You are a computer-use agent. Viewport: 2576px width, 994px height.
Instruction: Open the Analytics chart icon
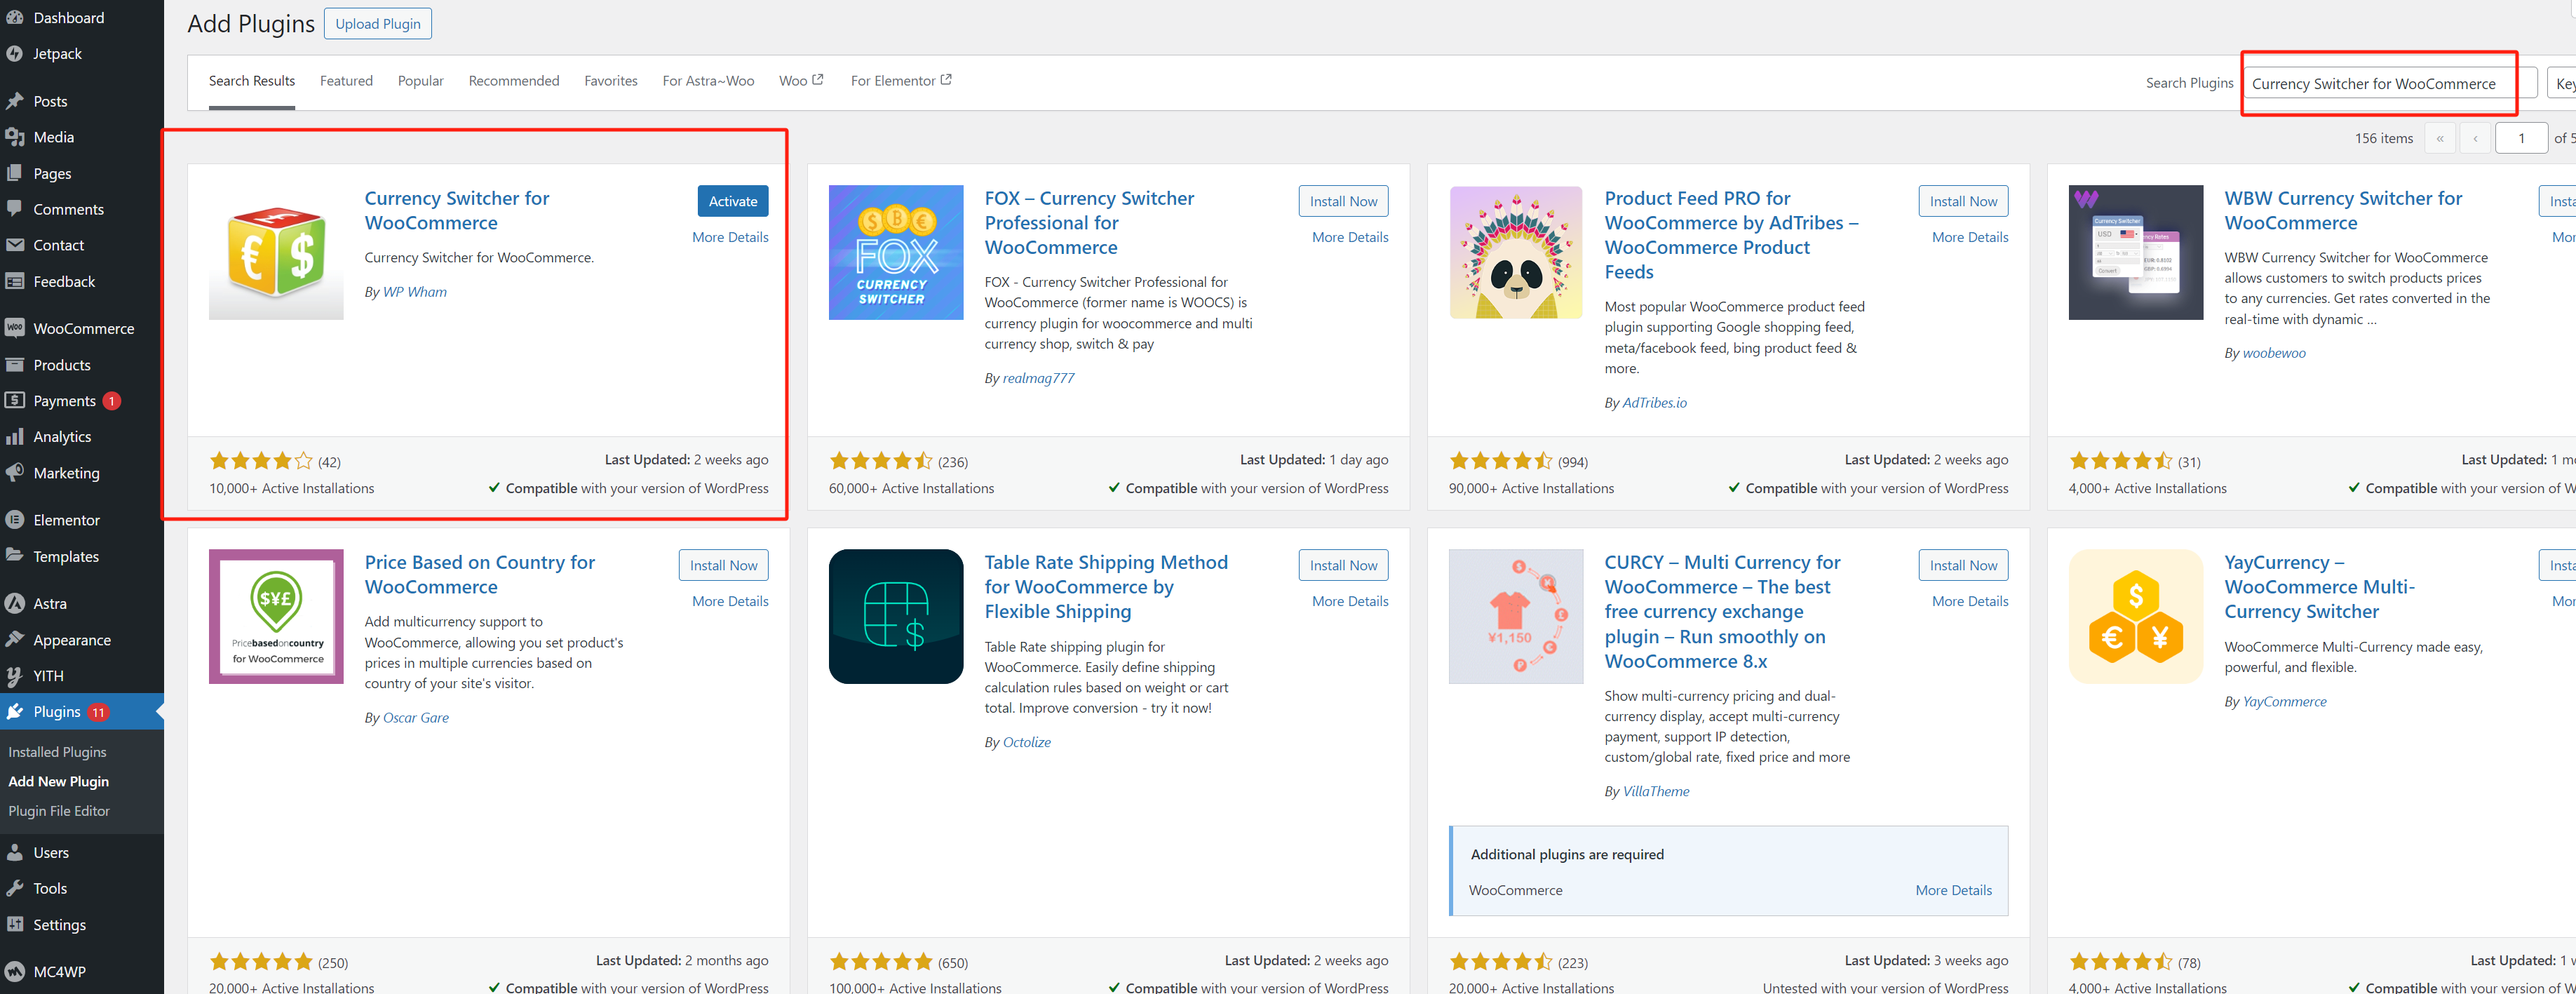click(15, 437)
